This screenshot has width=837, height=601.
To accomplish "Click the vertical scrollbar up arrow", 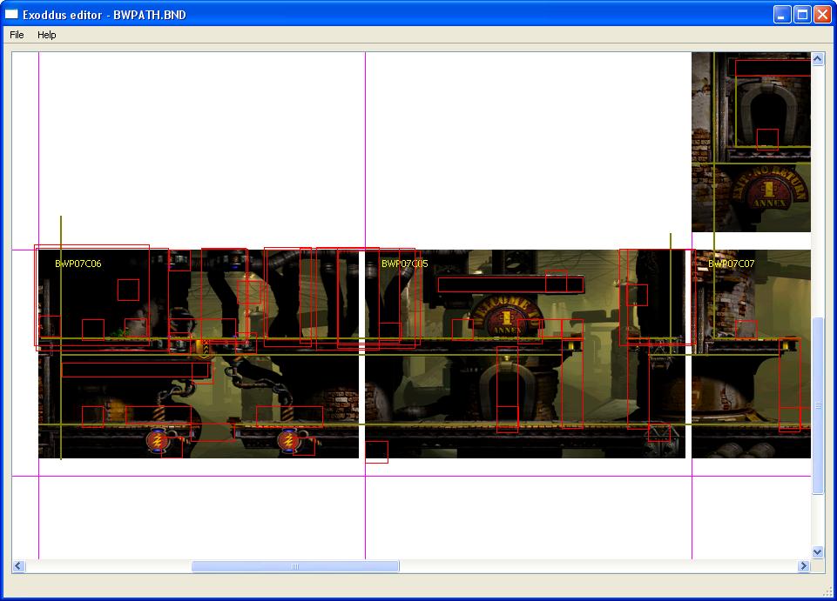I will (x=817, y=59).
